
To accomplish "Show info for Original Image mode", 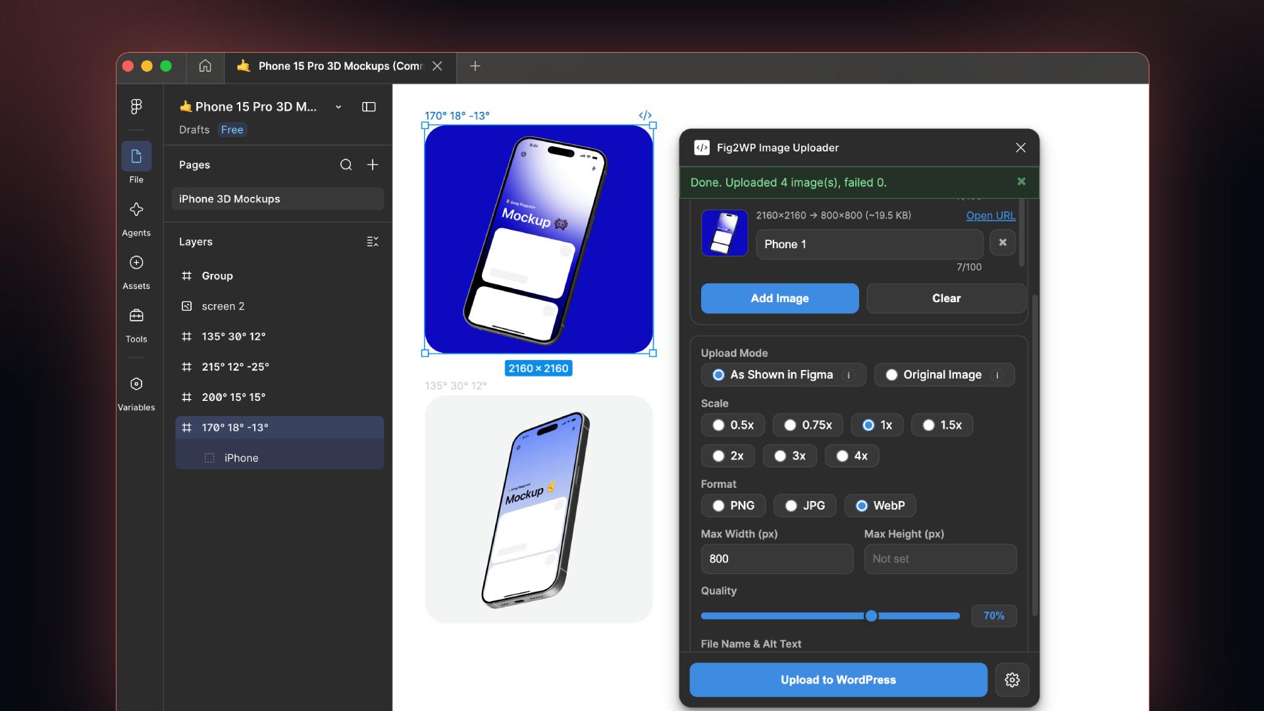I will [x=997, y=375].
